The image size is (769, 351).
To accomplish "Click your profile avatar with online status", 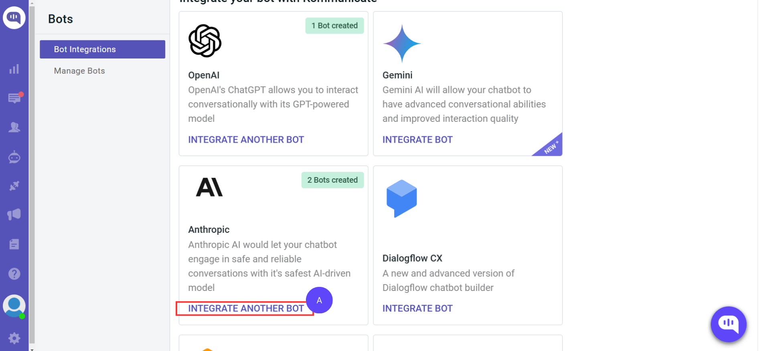I will tap(14, 306).
